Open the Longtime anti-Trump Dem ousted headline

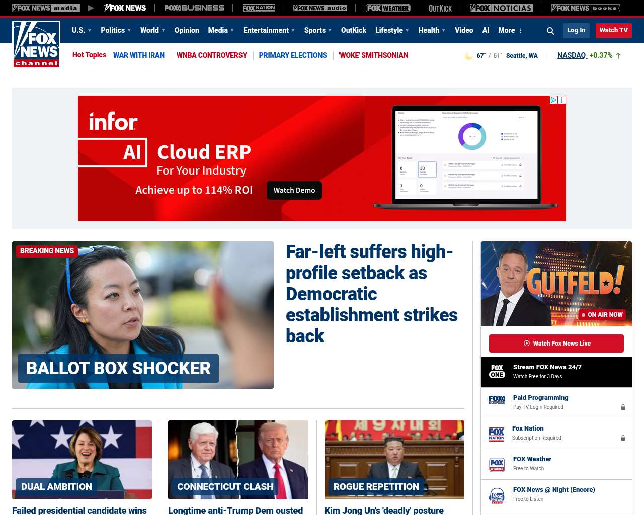click(x=235, y=510)
